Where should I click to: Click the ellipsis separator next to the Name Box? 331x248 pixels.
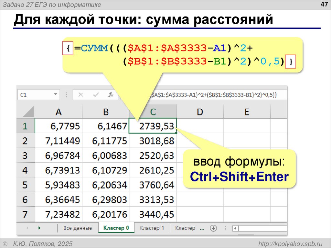(66, 95)
